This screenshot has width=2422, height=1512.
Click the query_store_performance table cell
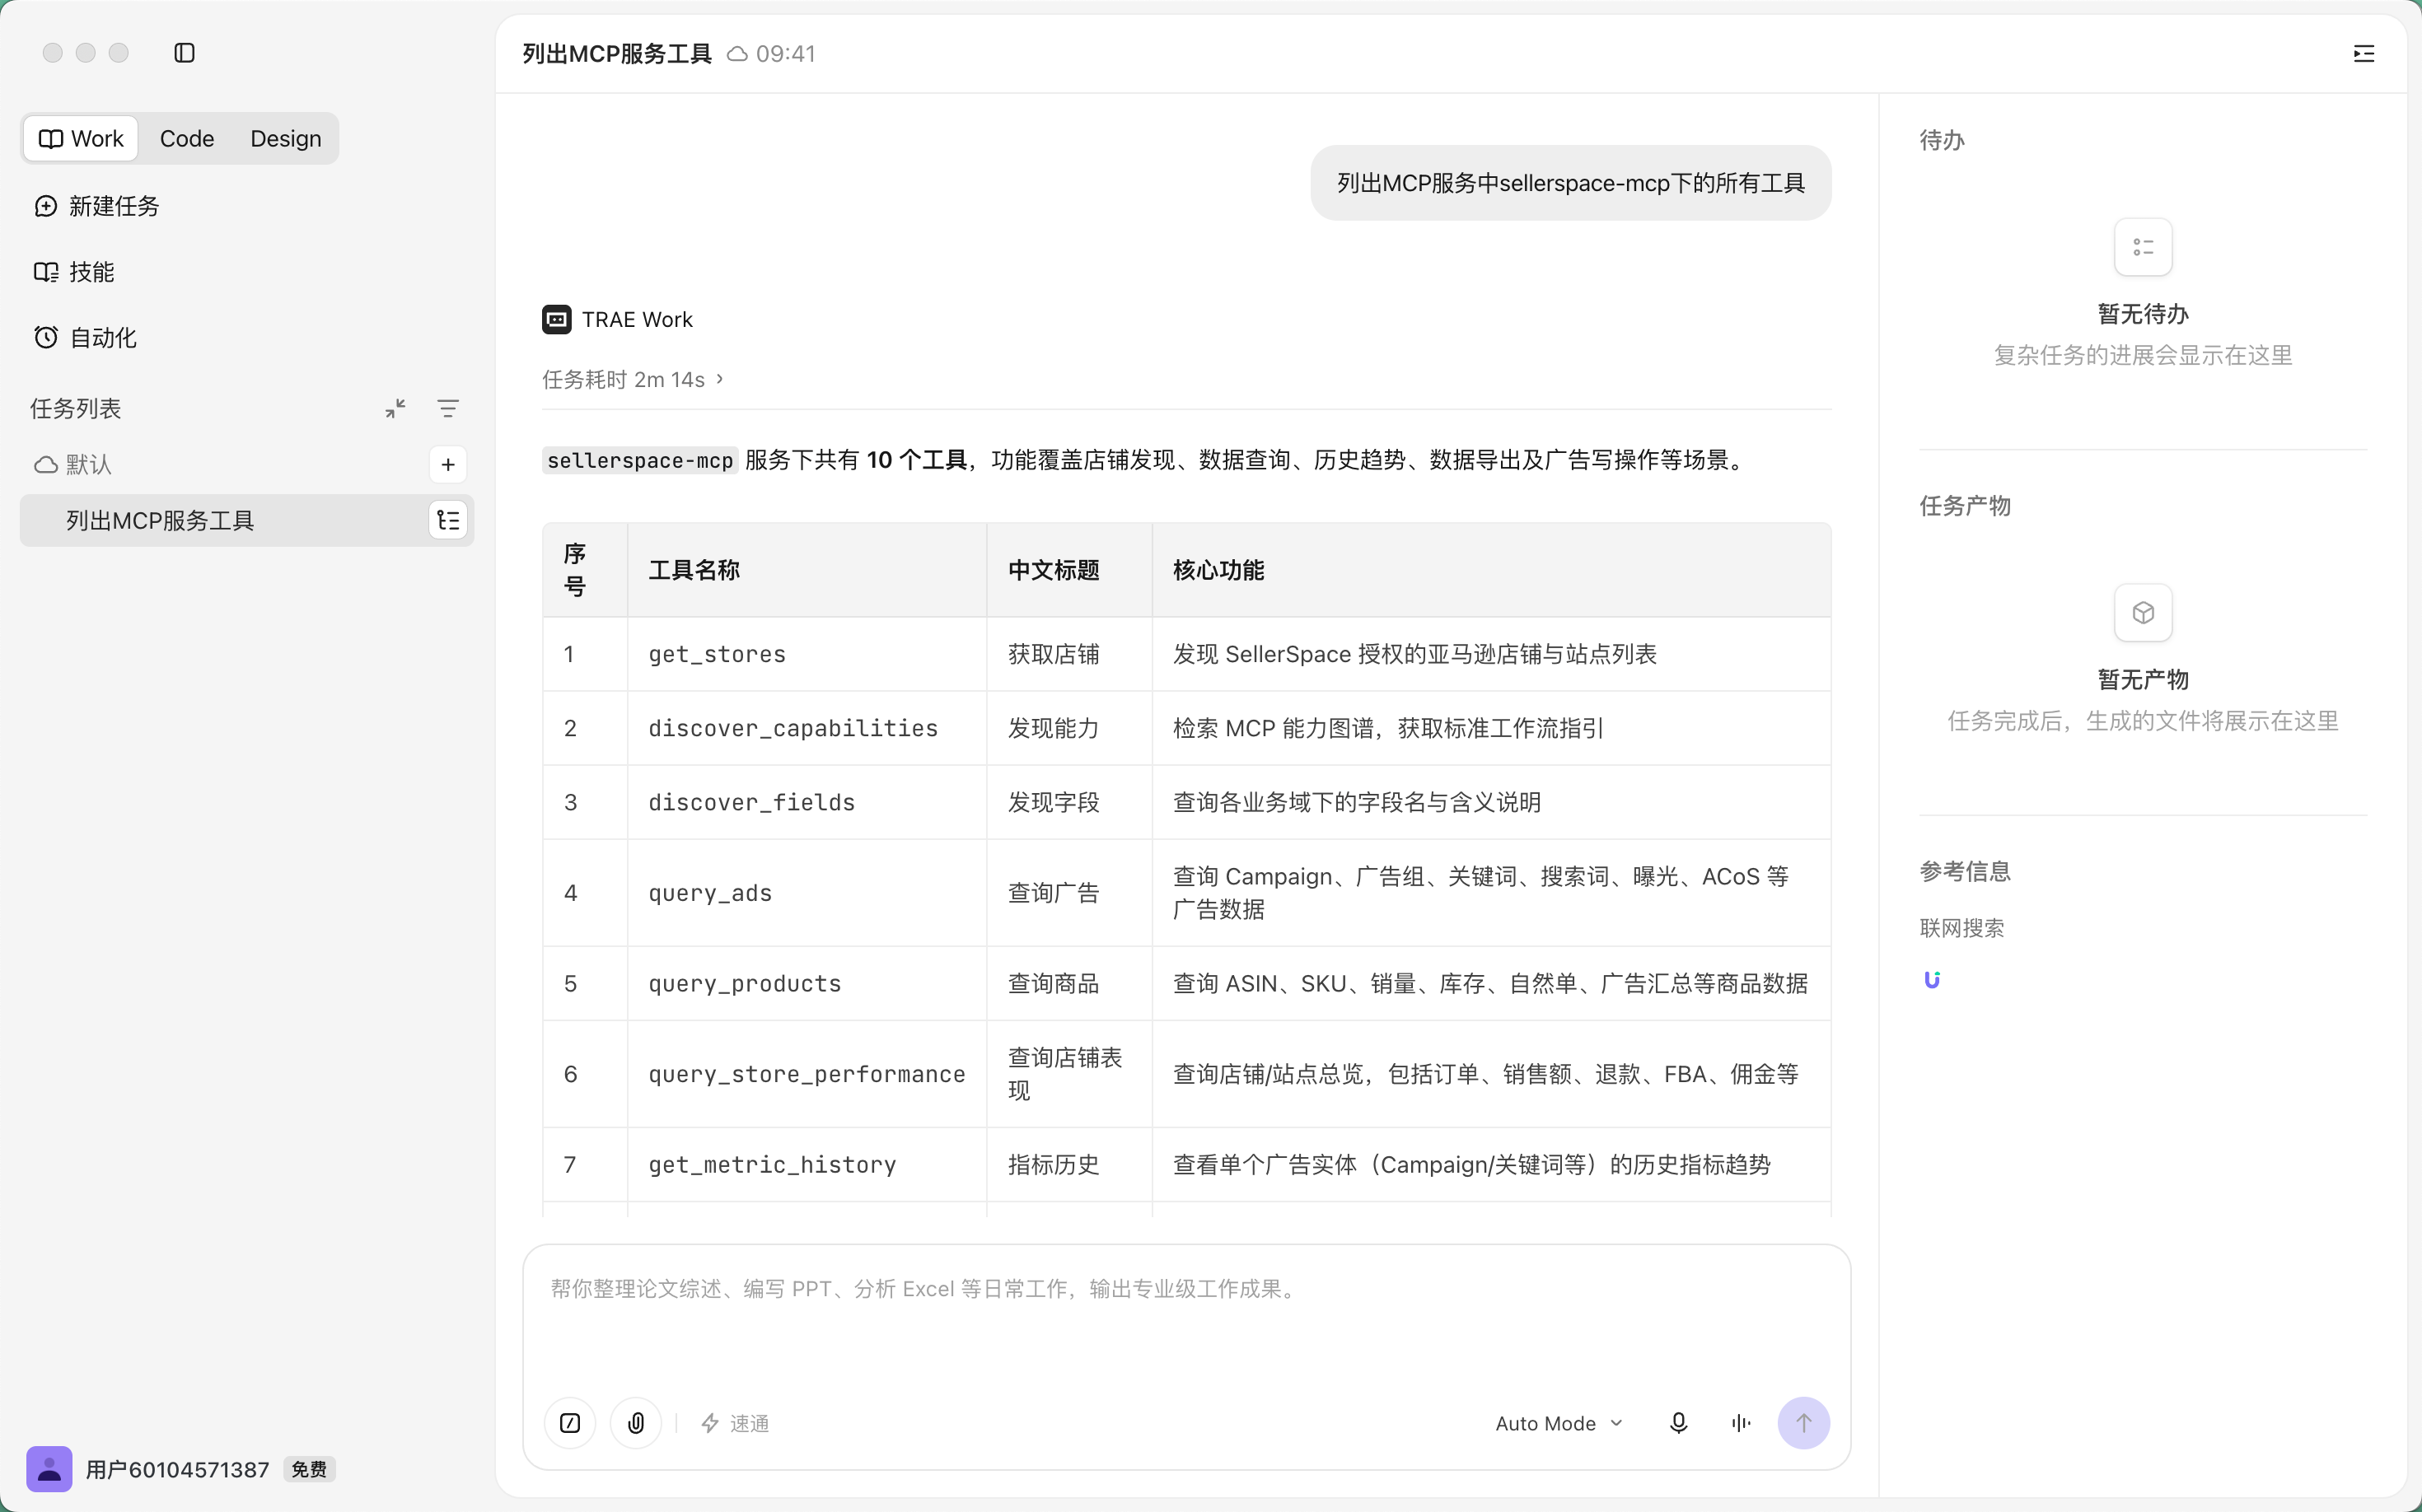807,1074
